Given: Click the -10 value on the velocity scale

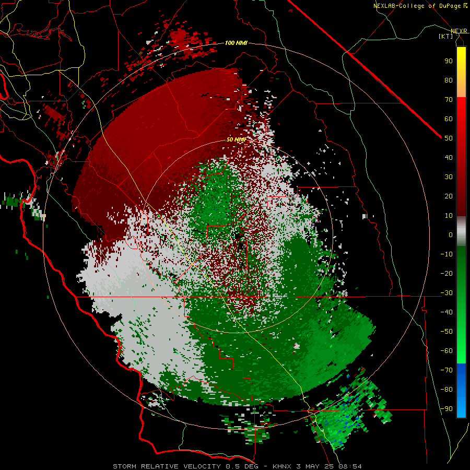Looking at the screenshot, I should pos(446,254).
